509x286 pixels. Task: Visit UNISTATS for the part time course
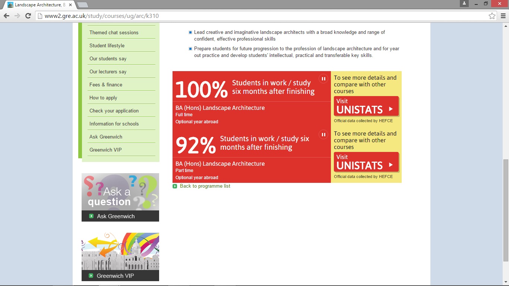click(366, 162)
